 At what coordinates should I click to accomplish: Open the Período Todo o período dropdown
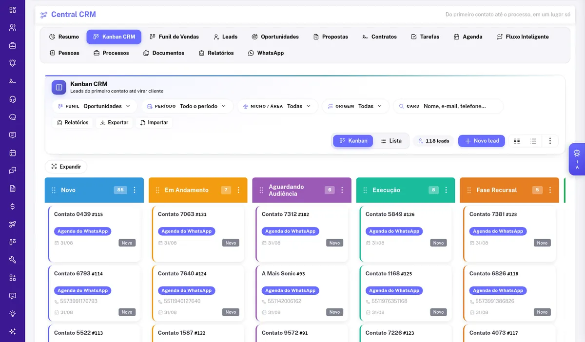(187, 106)
